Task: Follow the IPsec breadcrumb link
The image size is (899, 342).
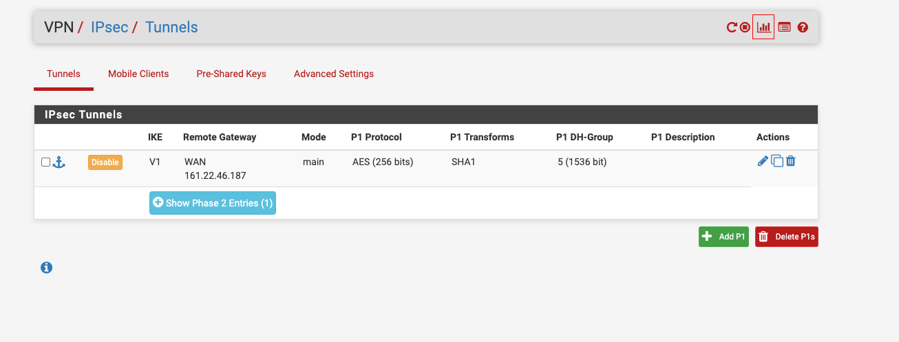Action: tap(110, 28)
